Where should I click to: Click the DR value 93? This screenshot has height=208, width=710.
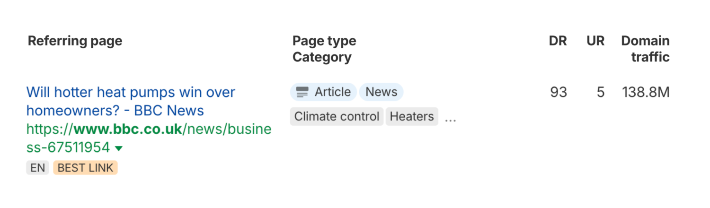tap(559, 92)
